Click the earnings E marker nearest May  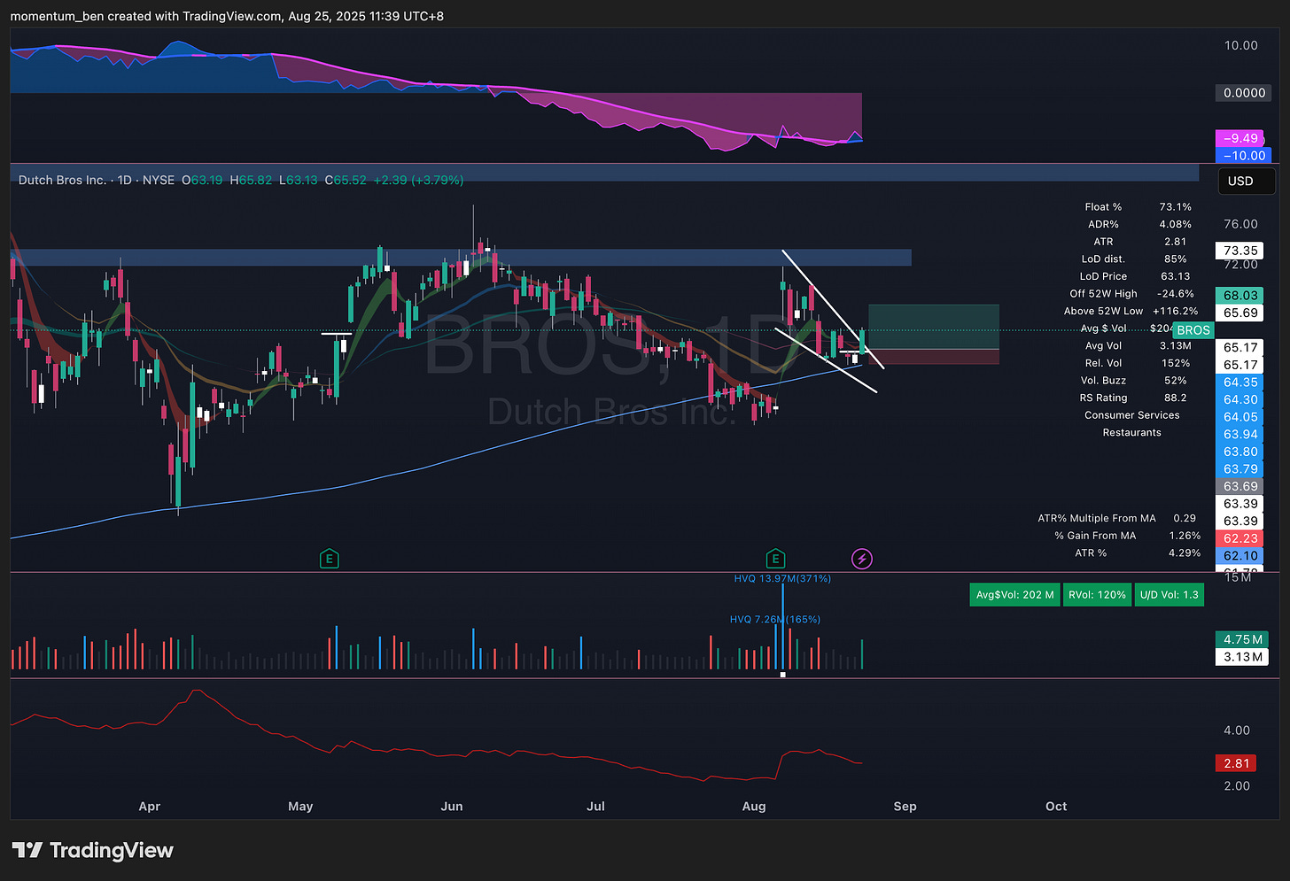click(330, 559)
